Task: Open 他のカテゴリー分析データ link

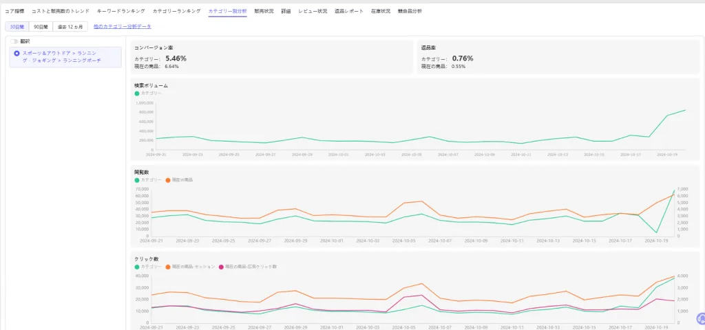Action: pos(123,27)
